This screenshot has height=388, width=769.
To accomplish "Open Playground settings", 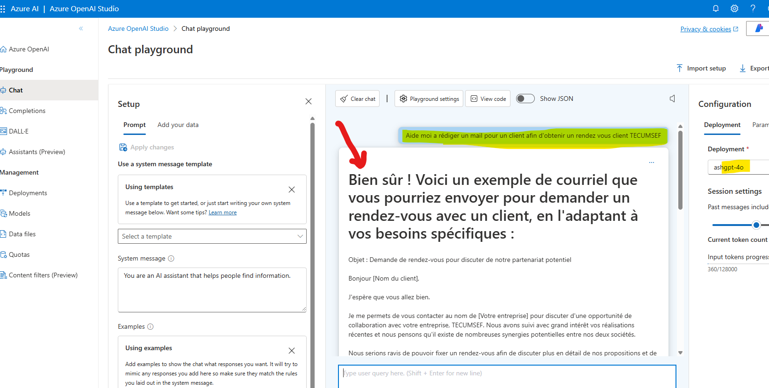I will 429,99.
